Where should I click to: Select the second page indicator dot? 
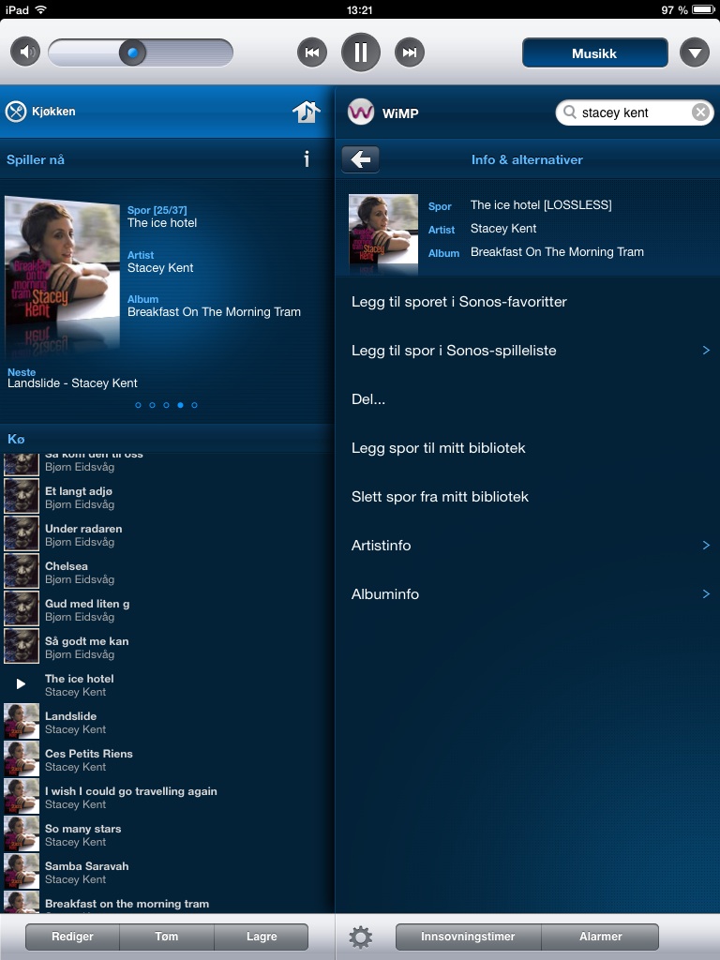(x=152, y=405)
